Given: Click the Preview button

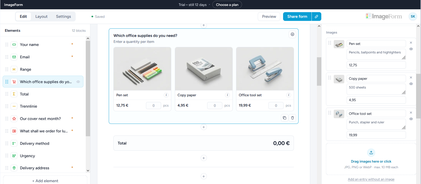Looking at the screenshot, I should coord(269,17).
